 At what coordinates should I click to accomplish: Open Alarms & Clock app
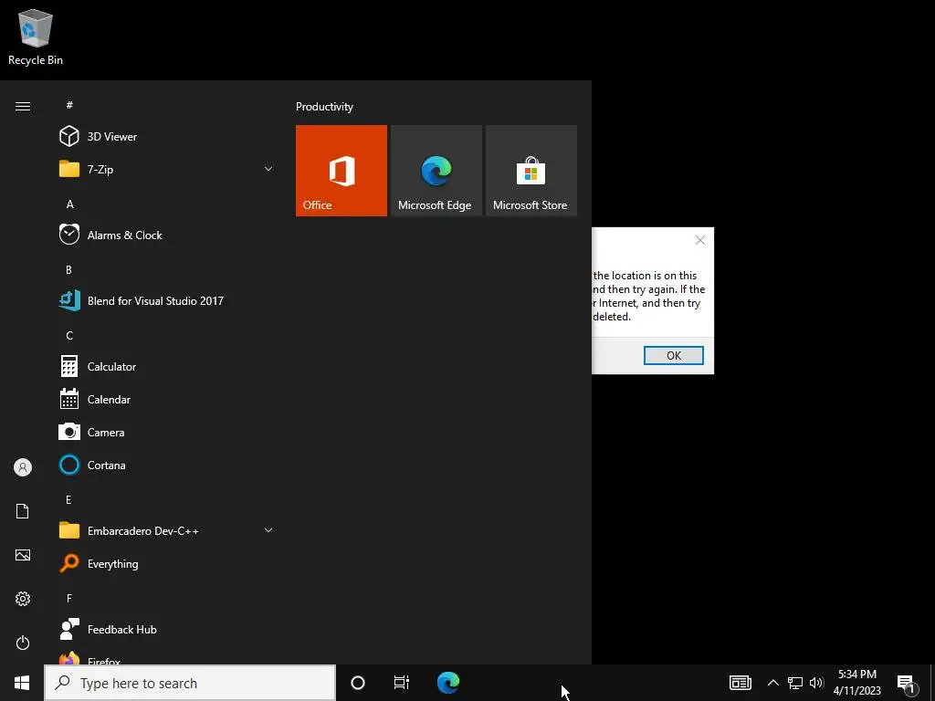[x=167, y=235]
